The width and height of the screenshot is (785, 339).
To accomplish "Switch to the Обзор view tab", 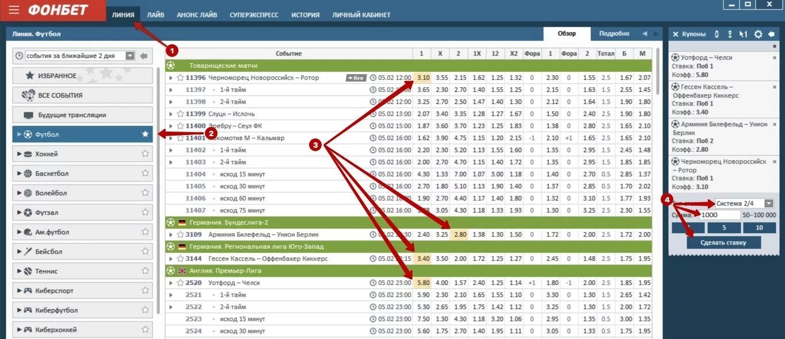I will [x=567, y=34].
